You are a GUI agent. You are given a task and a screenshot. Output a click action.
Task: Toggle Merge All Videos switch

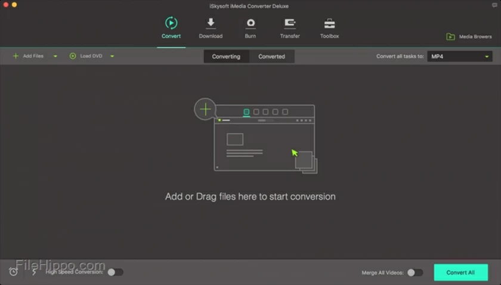click(x=415, y=272)
